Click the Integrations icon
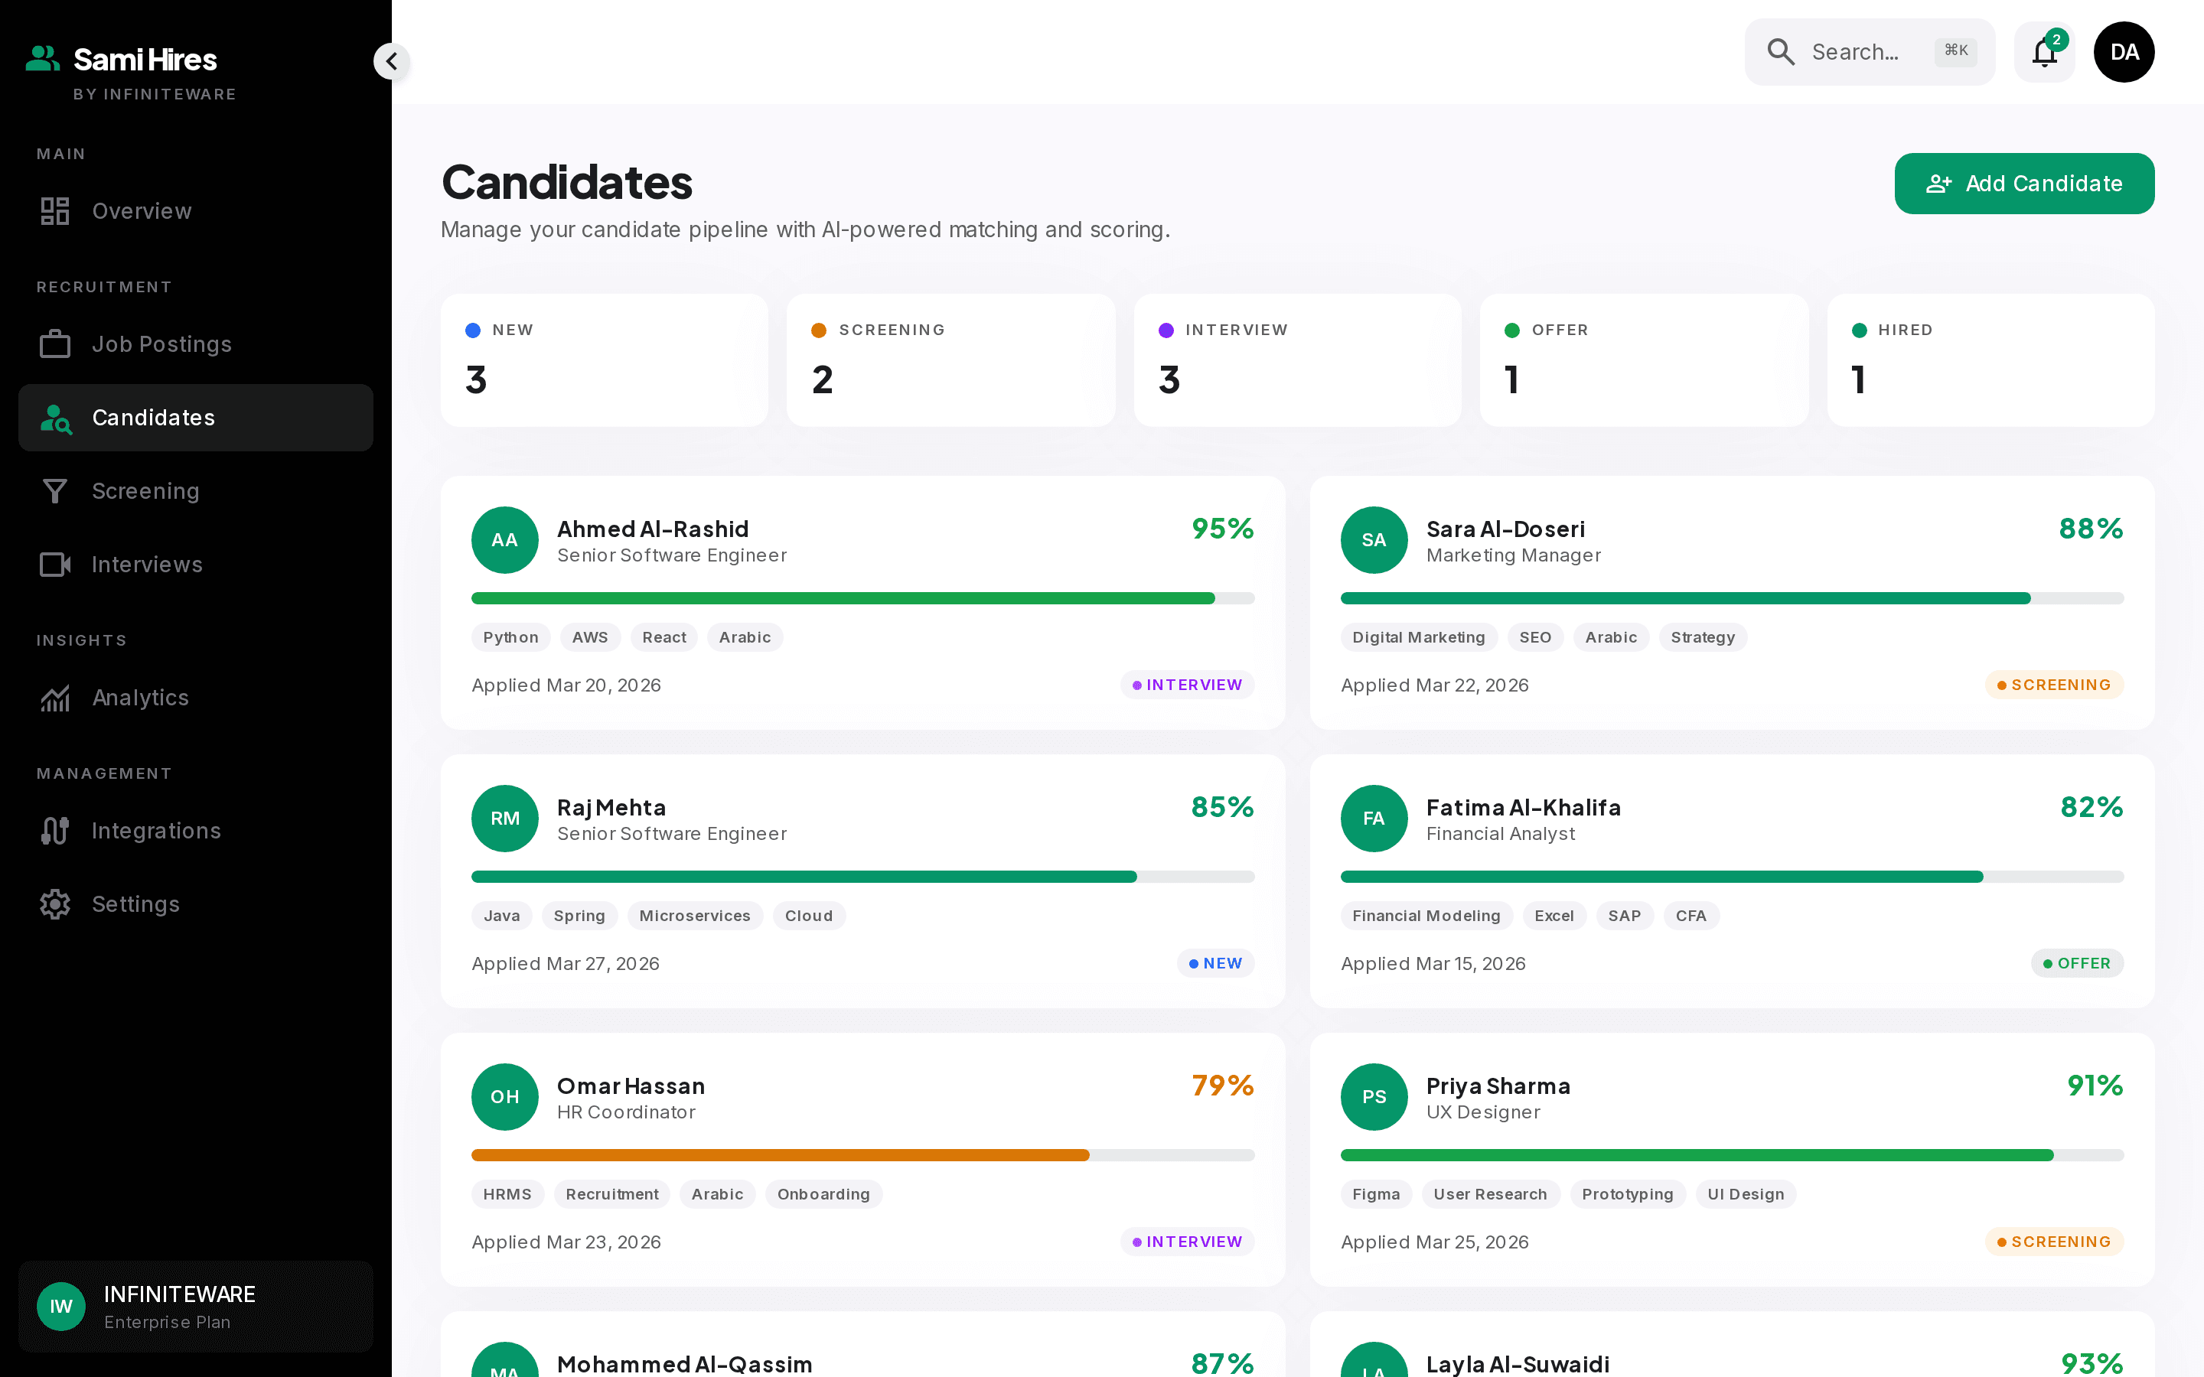 coord(54,831)
